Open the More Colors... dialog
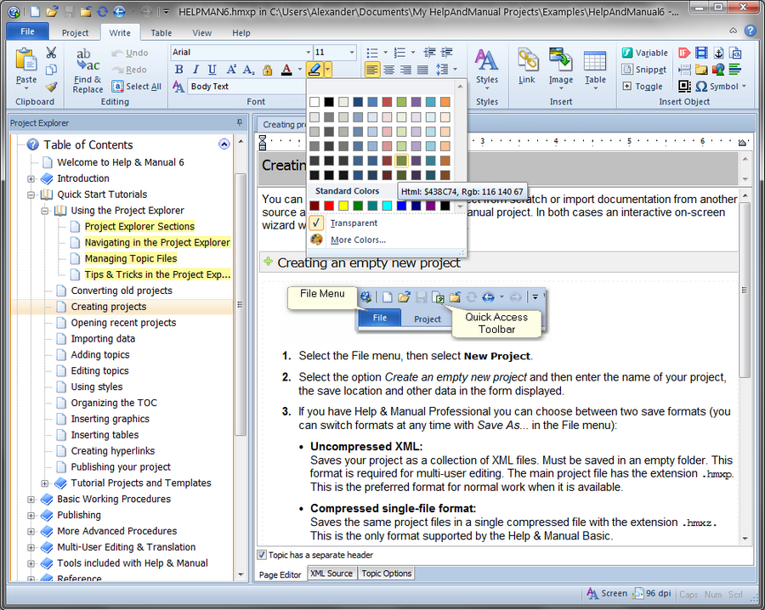This screenshot has height=610, width=765. [358, 240]
